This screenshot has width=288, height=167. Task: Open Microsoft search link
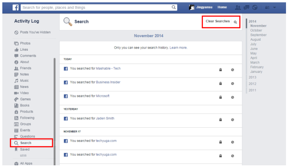102,96
